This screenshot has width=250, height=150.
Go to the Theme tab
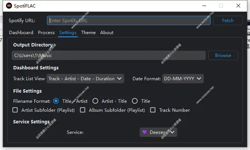[x=88, y=33]
